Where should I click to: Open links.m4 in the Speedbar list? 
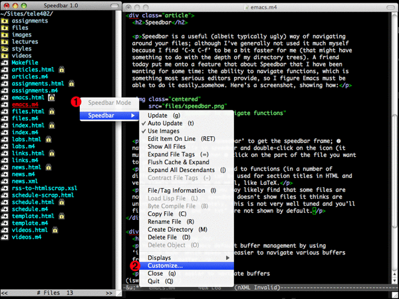point(25,160)
